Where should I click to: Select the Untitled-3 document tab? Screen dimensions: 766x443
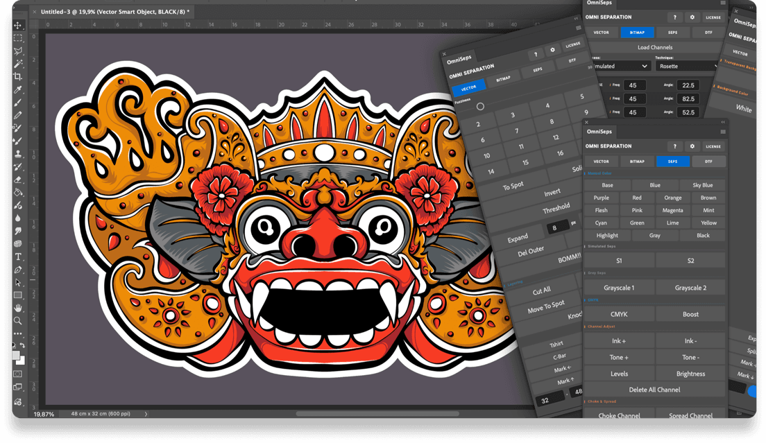tap(114, 12)
